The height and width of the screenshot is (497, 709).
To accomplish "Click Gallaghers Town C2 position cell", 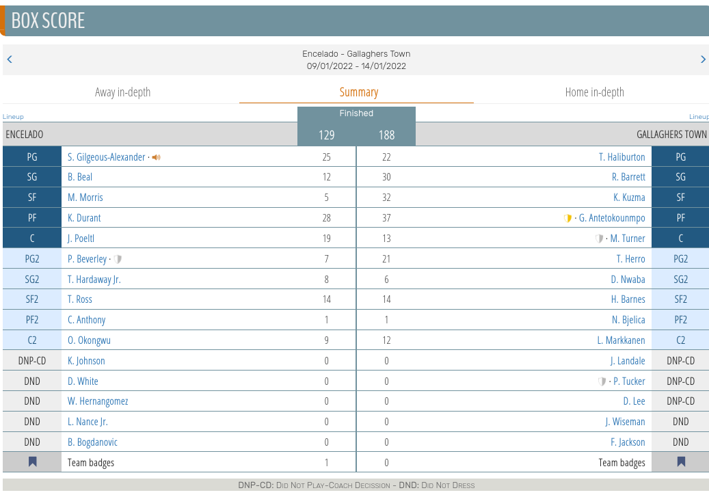I will 680,340.
